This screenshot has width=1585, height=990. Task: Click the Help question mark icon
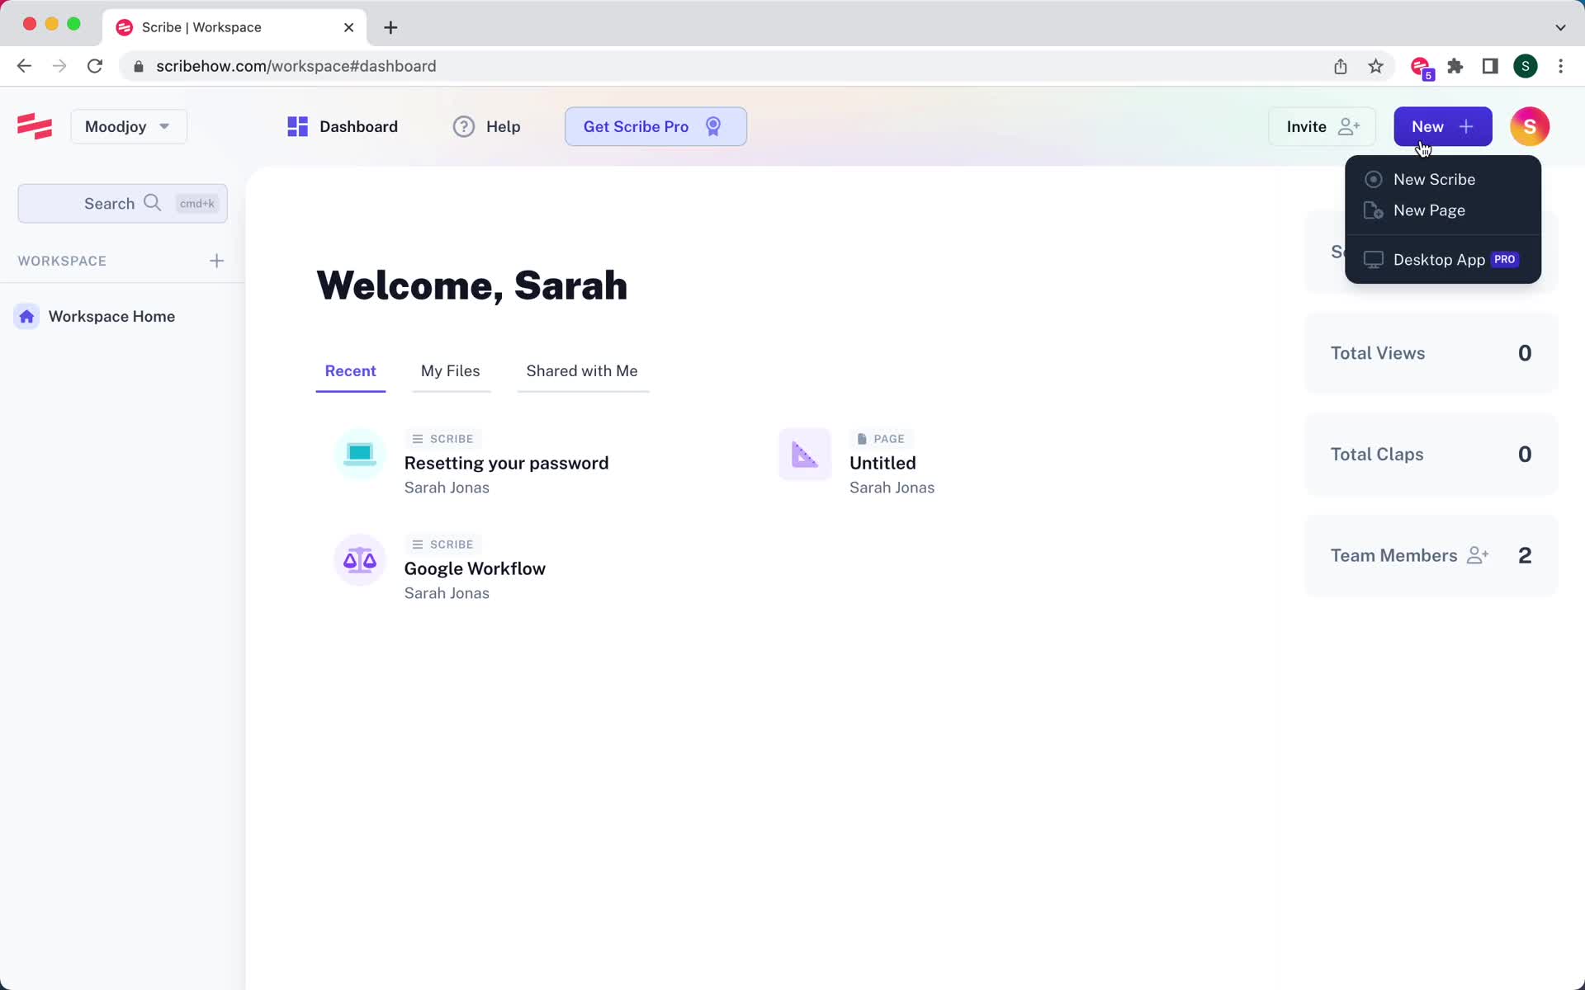click(x=463, y=126)
